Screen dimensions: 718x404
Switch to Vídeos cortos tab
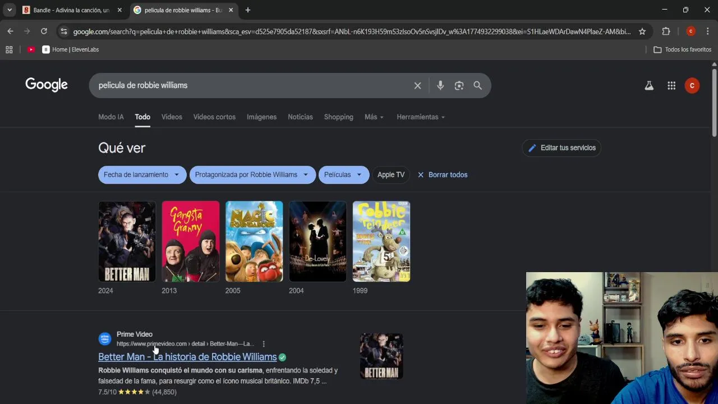(214, 117)
